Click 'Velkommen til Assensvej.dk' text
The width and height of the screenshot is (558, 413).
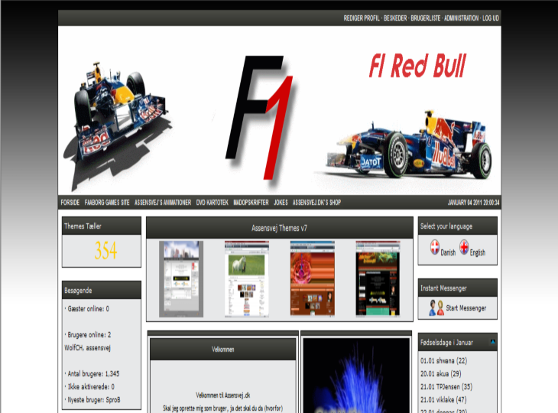(222, 395)
